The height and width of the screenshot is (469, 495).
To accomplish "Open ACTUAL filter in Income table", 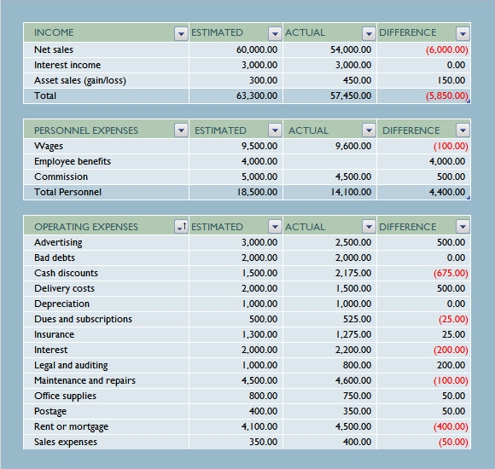I will click(x=369, y=33).
